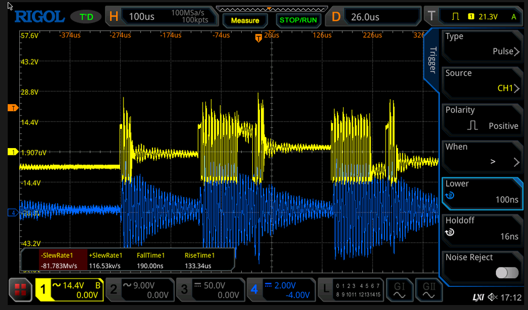The height and width of the screenshot is (310, 528).
Task: Click the 133.34us rise time value
Action: [x=198, y=265]
